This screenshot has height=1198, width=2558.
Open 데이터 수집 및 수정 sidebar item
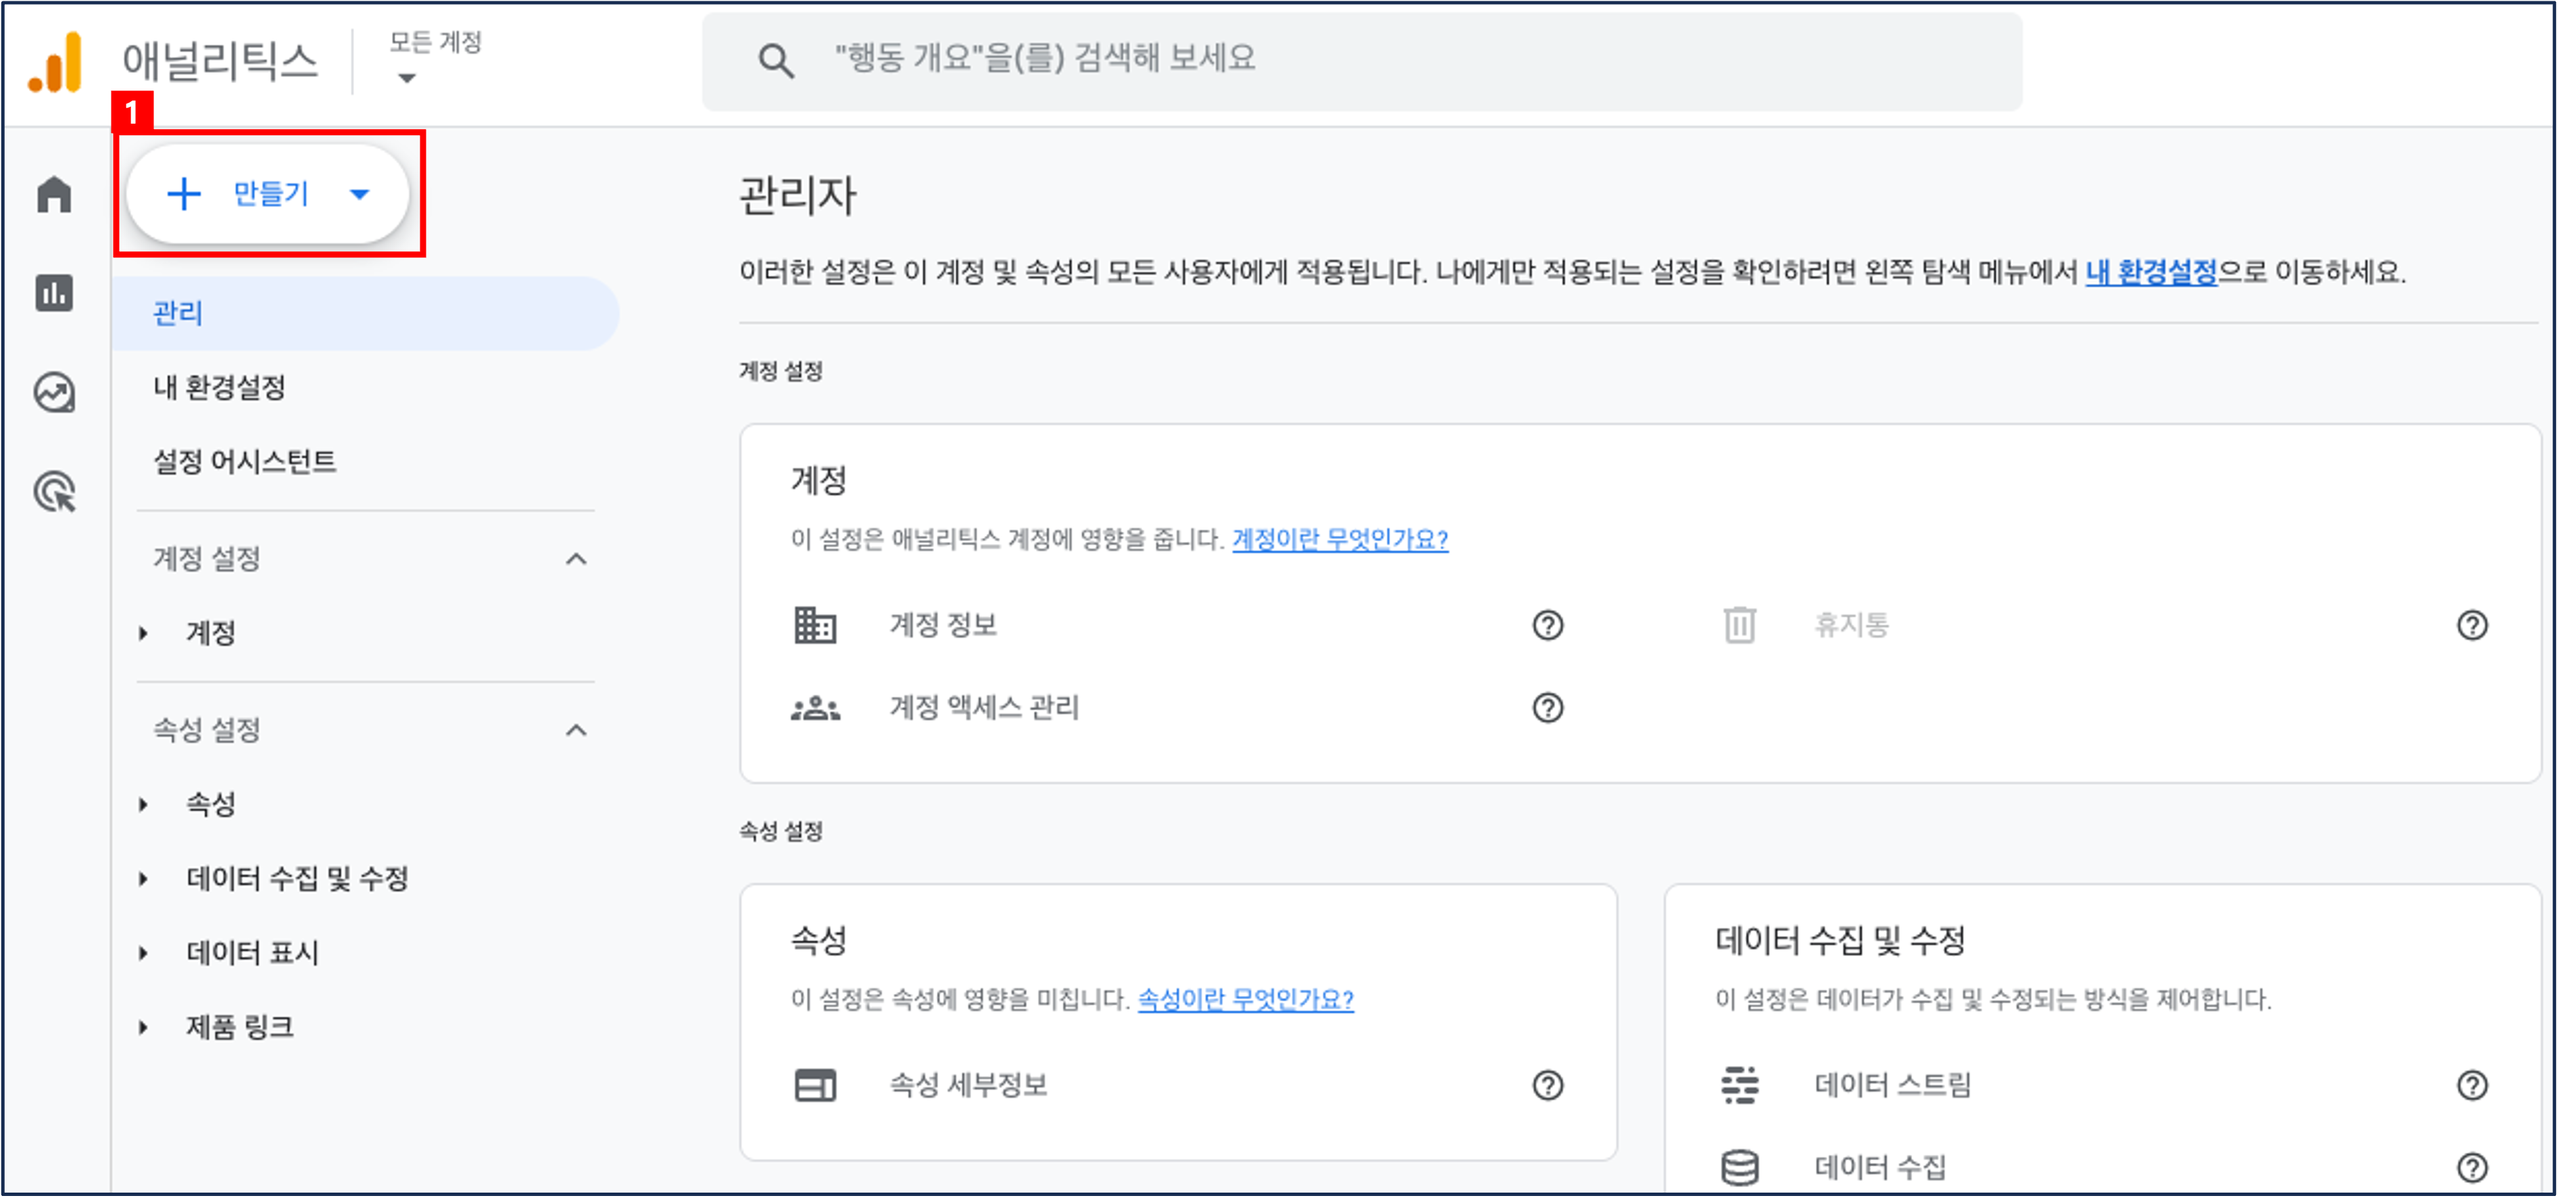pos(297,878)
